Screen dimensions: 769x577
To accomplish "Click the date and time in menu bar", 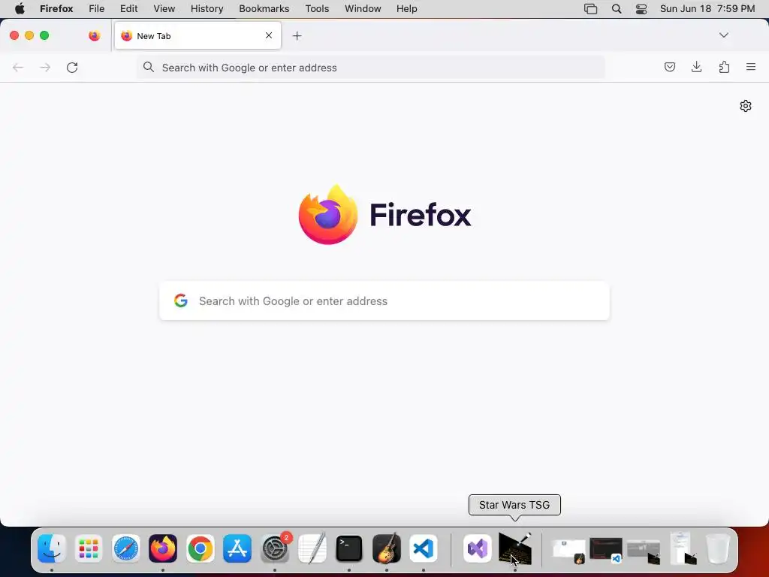I will (707, 9).
